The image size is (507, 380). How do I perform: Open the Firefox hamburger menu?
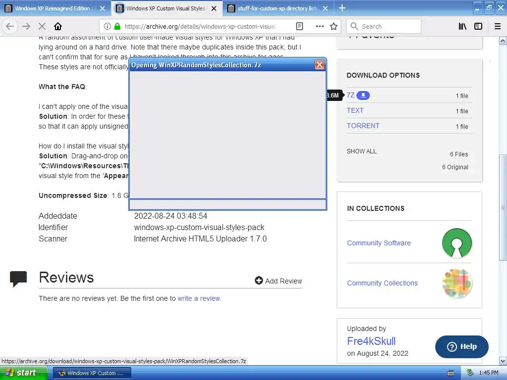498,26
